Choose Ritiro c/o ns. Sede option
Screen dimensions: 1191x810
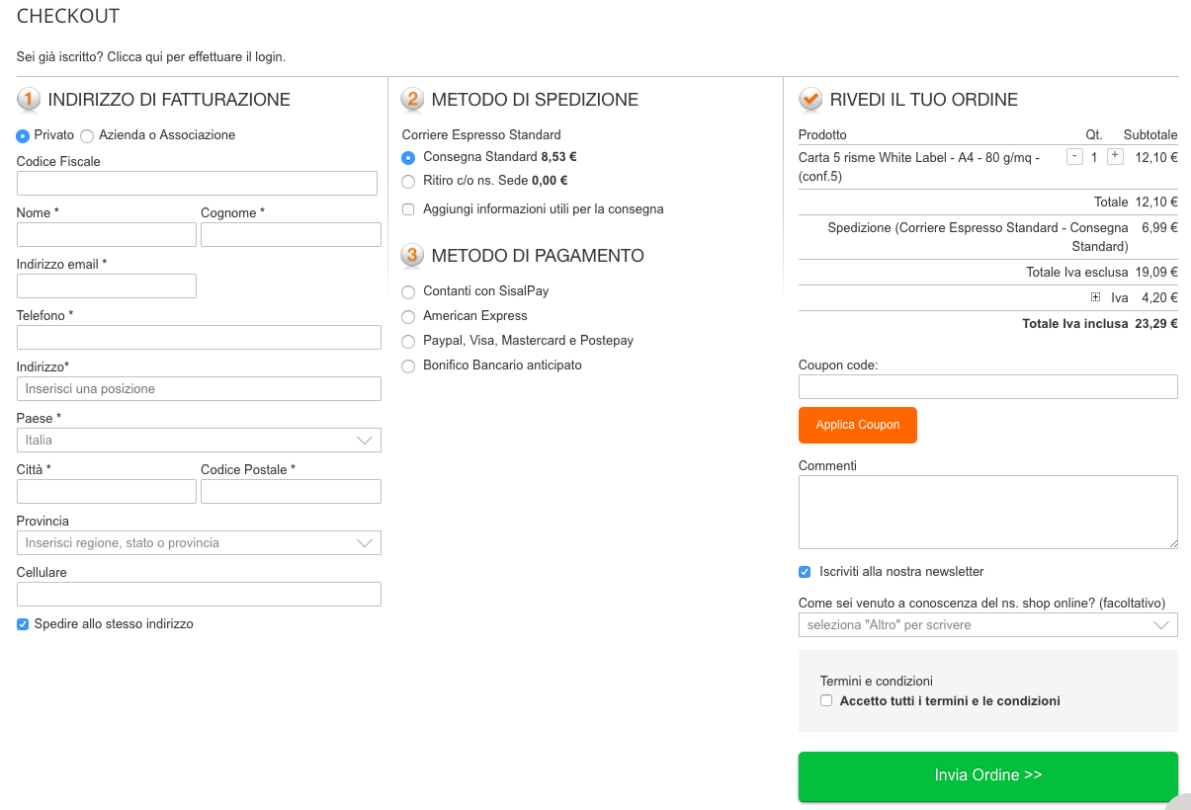(408, 181)
